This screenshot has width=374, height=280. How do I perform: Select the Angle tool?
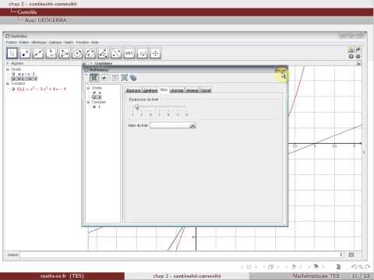pos(103,54)
